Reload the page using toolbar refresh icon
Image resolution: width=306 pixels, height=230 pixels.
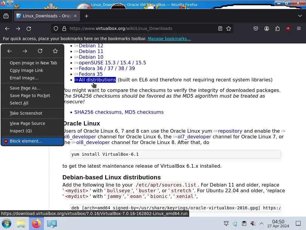(x=29, y=28)
